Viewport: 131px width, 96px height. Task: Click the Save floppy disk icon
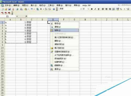(x=9, y=9)
